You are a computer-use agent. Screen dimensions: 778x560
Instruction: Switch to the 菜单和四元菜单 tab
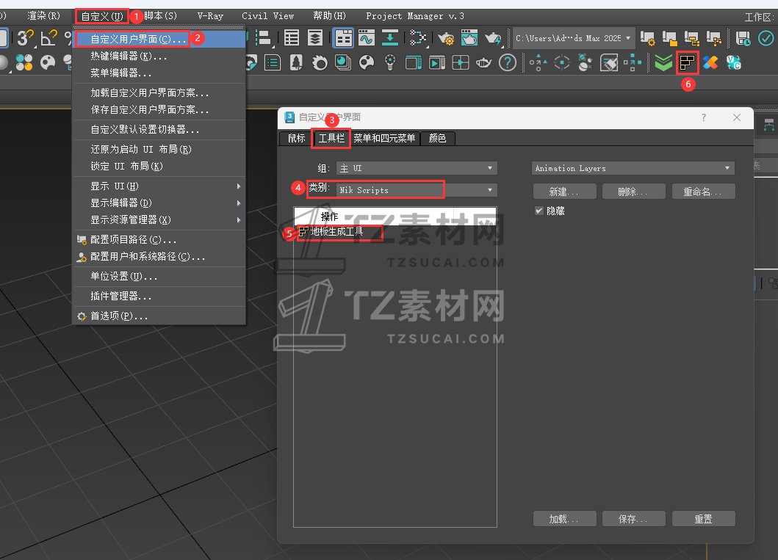pos(384,138)
